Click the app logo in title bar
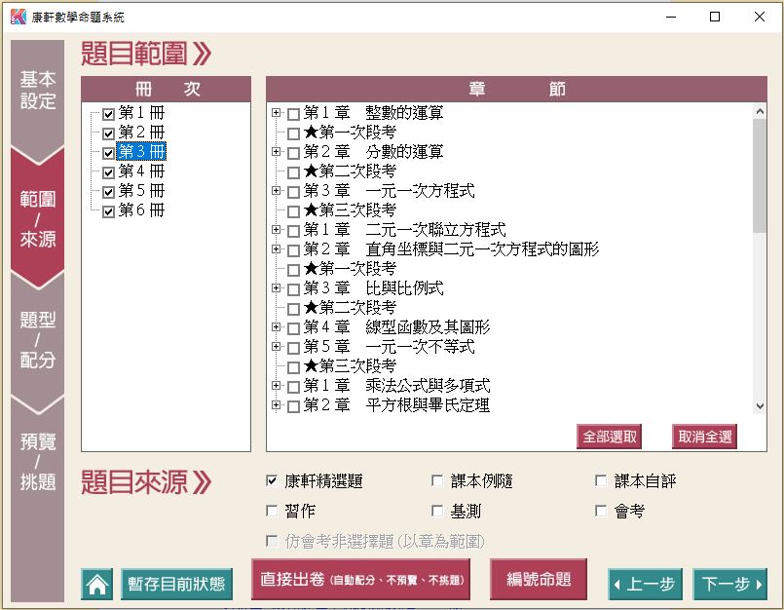 coord(17,17)
